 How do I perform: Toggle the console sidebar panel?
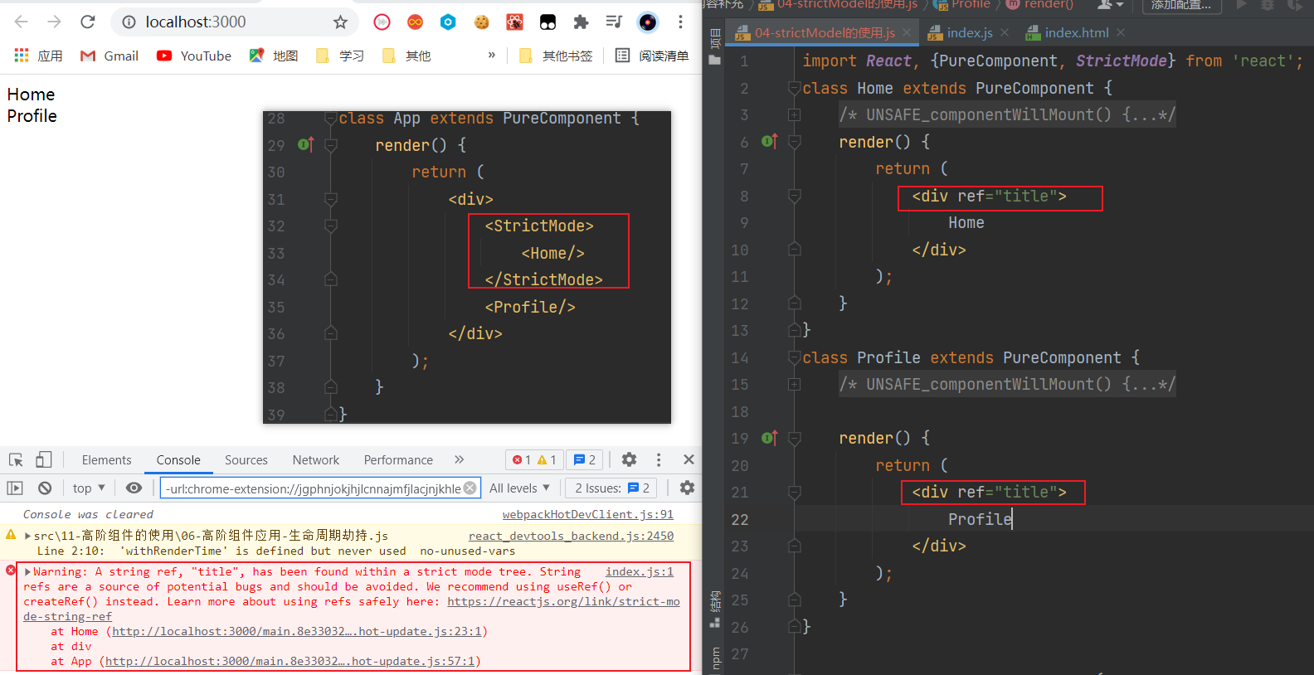[x=15, y=488]
